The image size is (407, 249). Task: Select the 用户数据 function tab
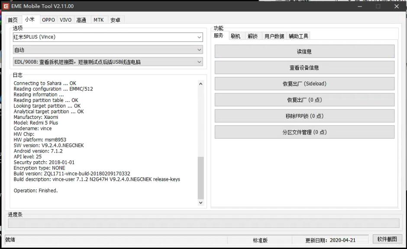point(274,36)
